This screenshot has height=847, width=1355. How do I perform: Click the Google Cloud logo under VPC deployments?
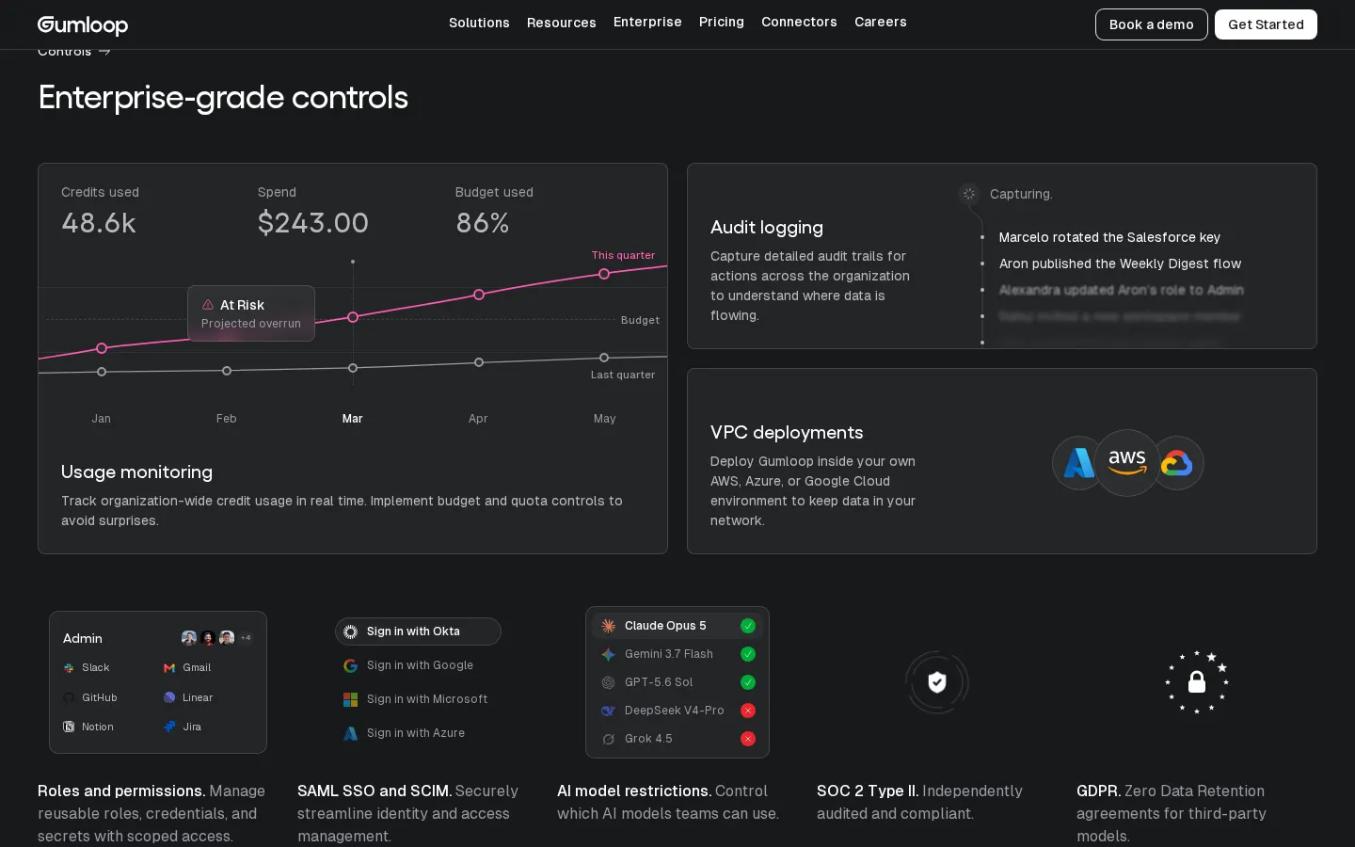tap(1177, 463)
